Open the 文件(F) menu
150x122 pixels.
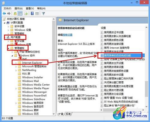pyautogui.click(x=7, y=8)
